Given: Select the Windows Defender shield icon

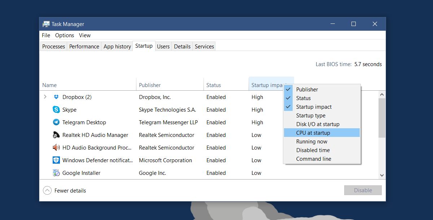Looking at the screenshot, I should pyautogui.click(x=56, y=160).
